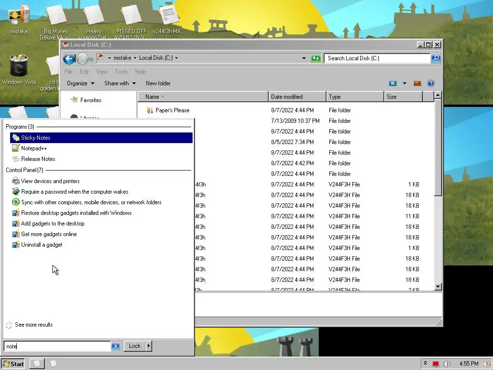
Task: Open the recent pages dropdown beside the navigation arrows
Action: click(91, 59)
